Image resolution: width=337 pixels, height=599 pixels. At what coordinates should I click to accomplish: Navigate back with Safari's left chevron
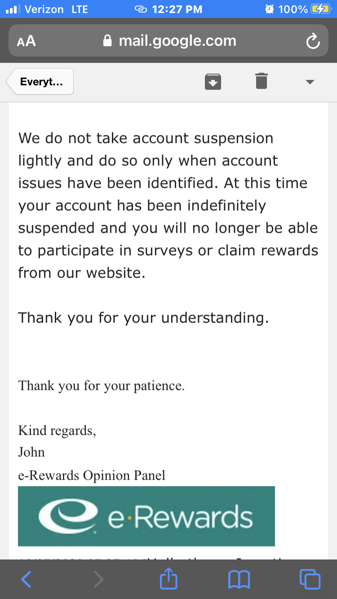tap(27, 579)
